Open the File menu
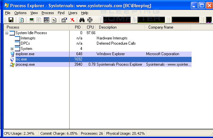Image resolution: width=213 pixels, height=138 pixels. (x=8, y=13)
